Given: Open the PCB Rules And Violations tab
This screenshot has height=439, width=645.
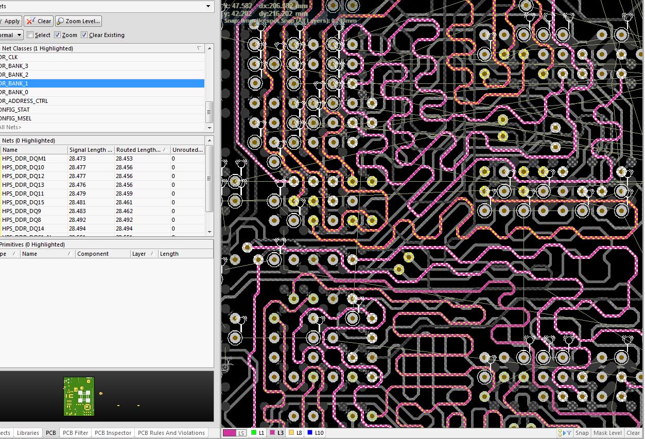Looking at the screenshot, I should pyautogui.click(x=171, y=433).
